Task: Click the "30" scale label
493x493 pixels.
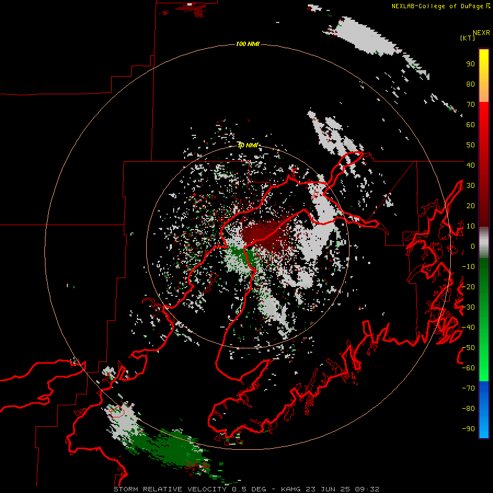Action: pos(471,186)
